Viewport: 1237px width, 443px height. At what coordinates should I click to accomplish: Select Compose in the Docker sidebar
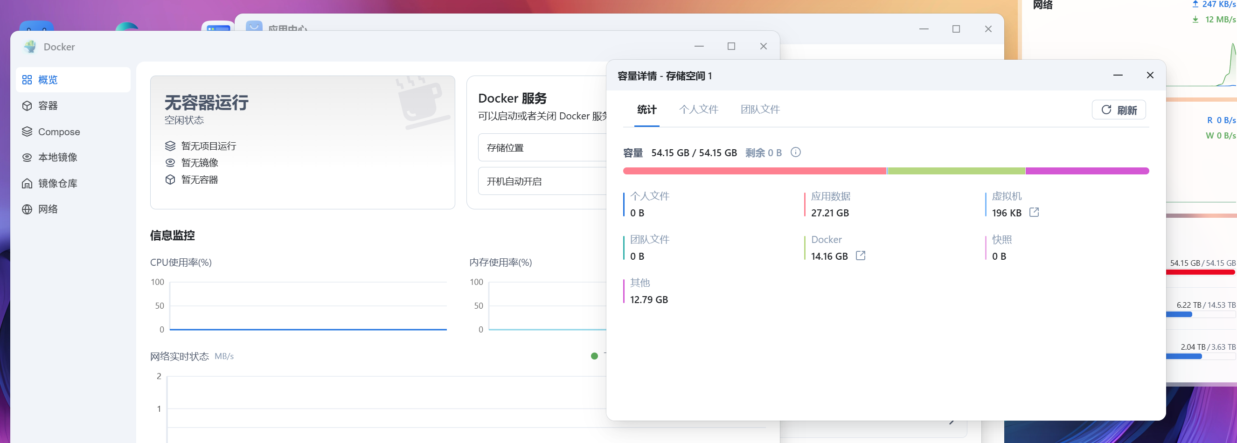point(58,132)
